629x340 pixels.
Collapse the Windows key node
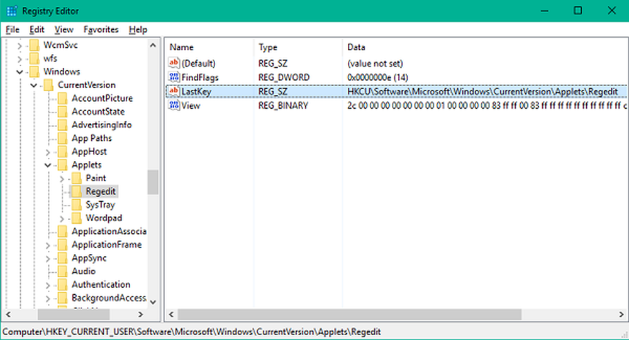click(x=20, y=72)
